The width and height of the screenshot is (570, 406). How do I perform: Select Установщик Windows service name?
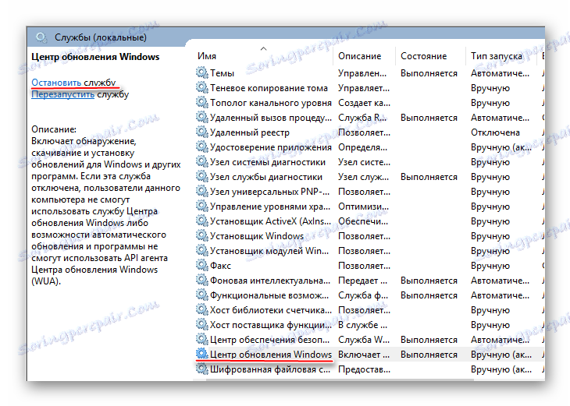[x=257, y=236]
